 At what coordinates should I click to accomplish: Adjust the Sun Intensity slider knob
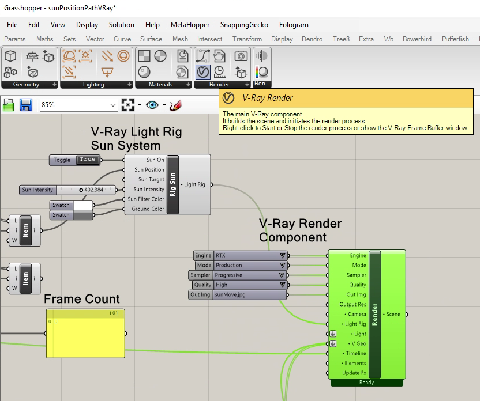pos(81,190)
